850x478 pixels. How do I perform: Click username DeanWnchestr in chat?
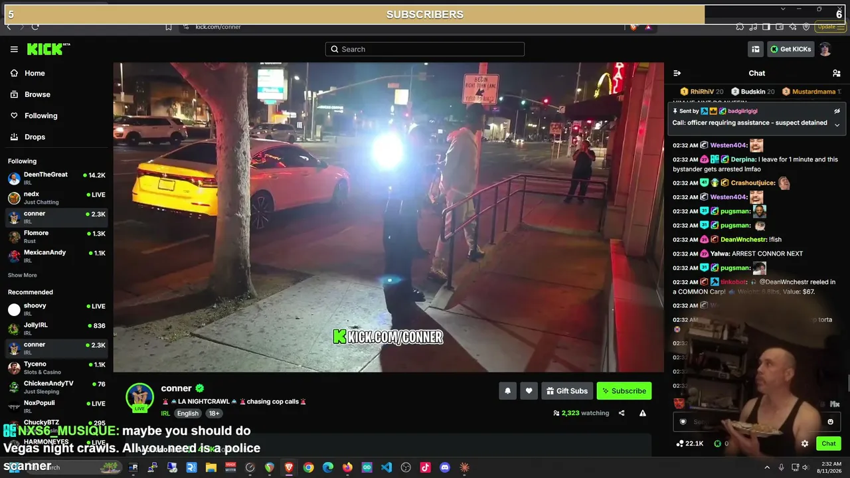coord(743,239)
